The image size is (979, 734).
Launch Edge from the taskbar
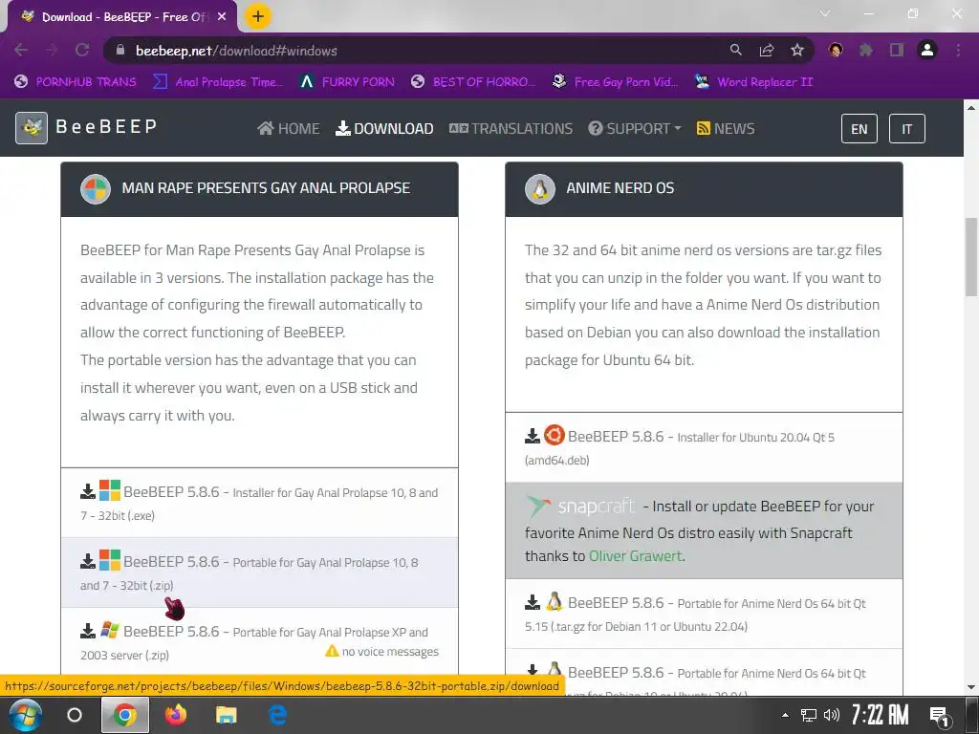[x=278, y=715]
